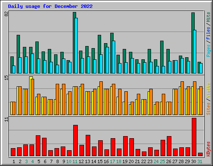213x166 pixels.
Task: Click day 5 on the x-axis
Action: [x=39, y=161]
